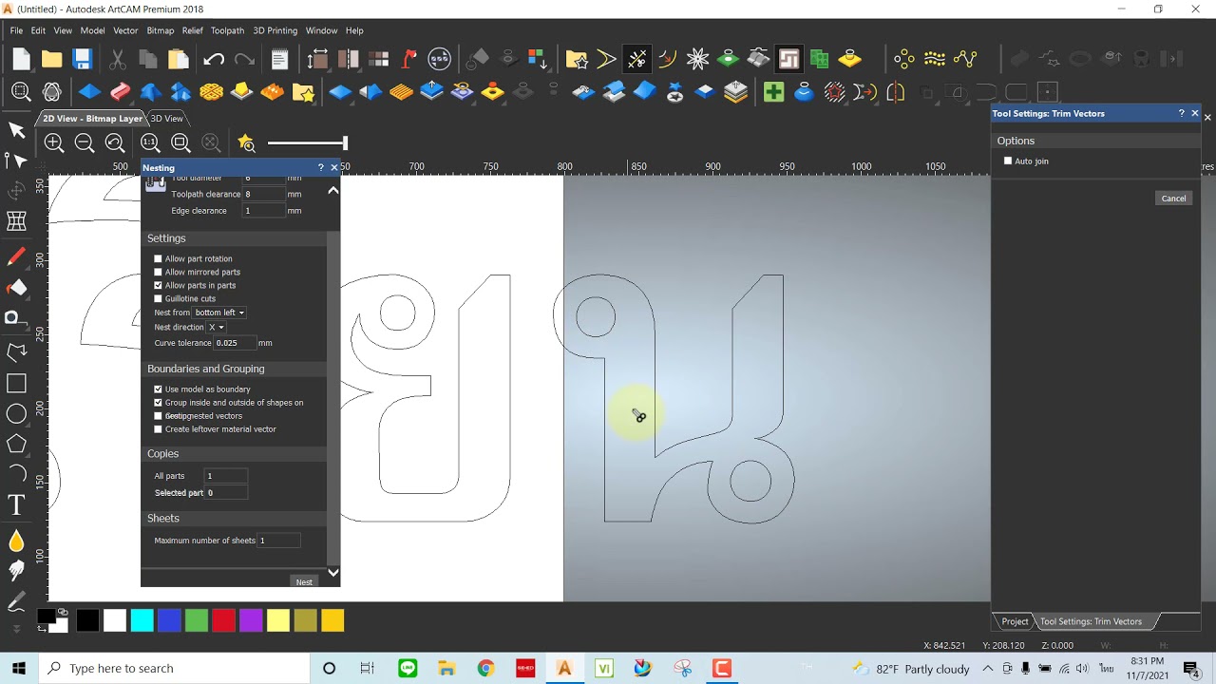Open the Relief menu

(193, 30)
